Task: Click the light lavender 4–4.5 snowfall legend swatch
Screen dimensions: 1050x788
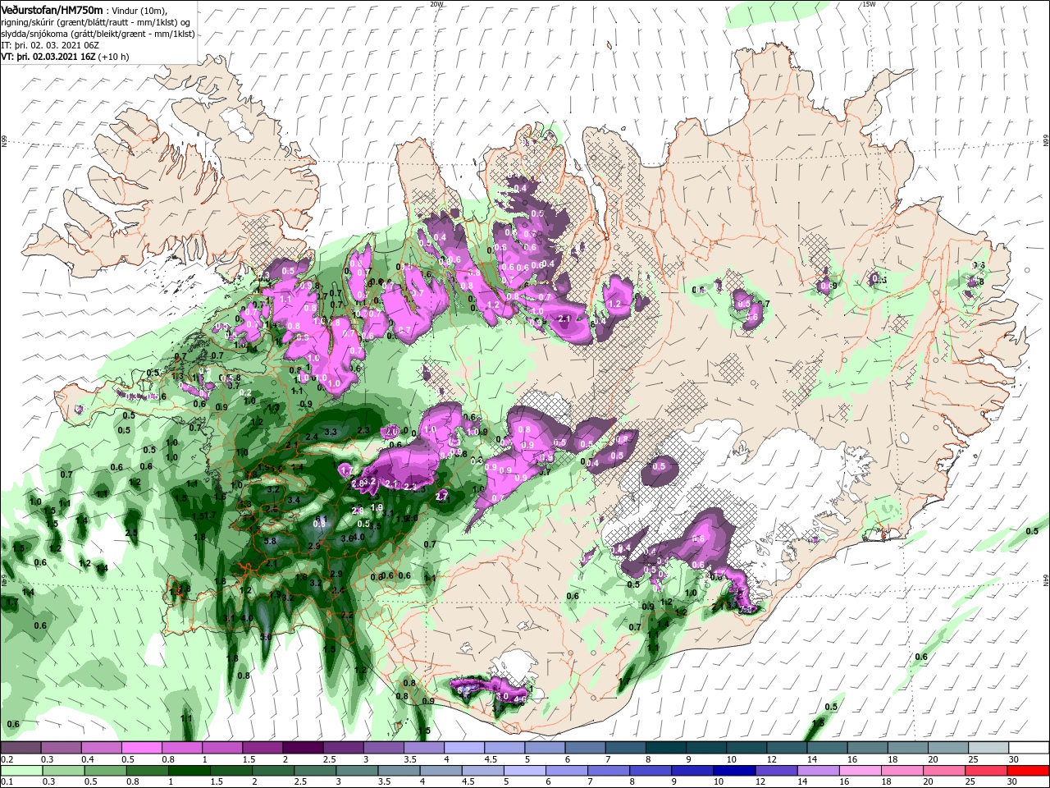Action: pyautogui.click(x=464, y=748)
